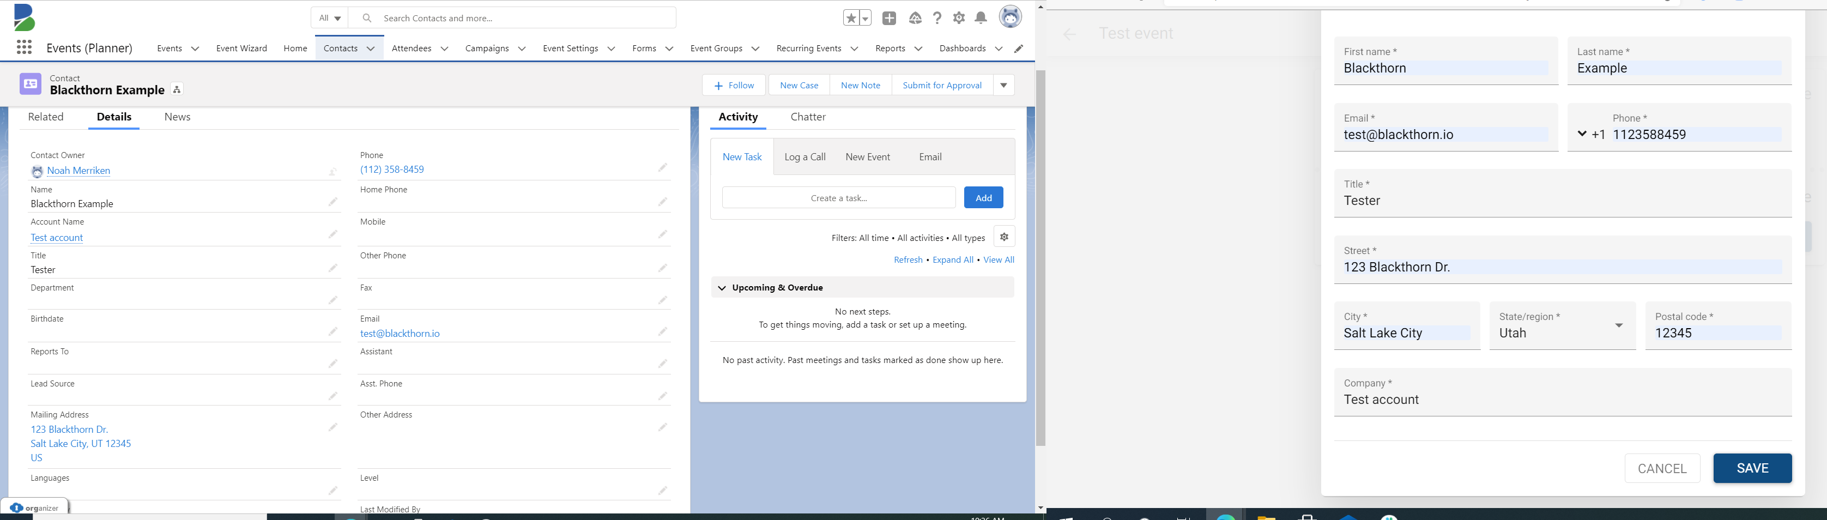Click the Postal code field

[1718, 325]
